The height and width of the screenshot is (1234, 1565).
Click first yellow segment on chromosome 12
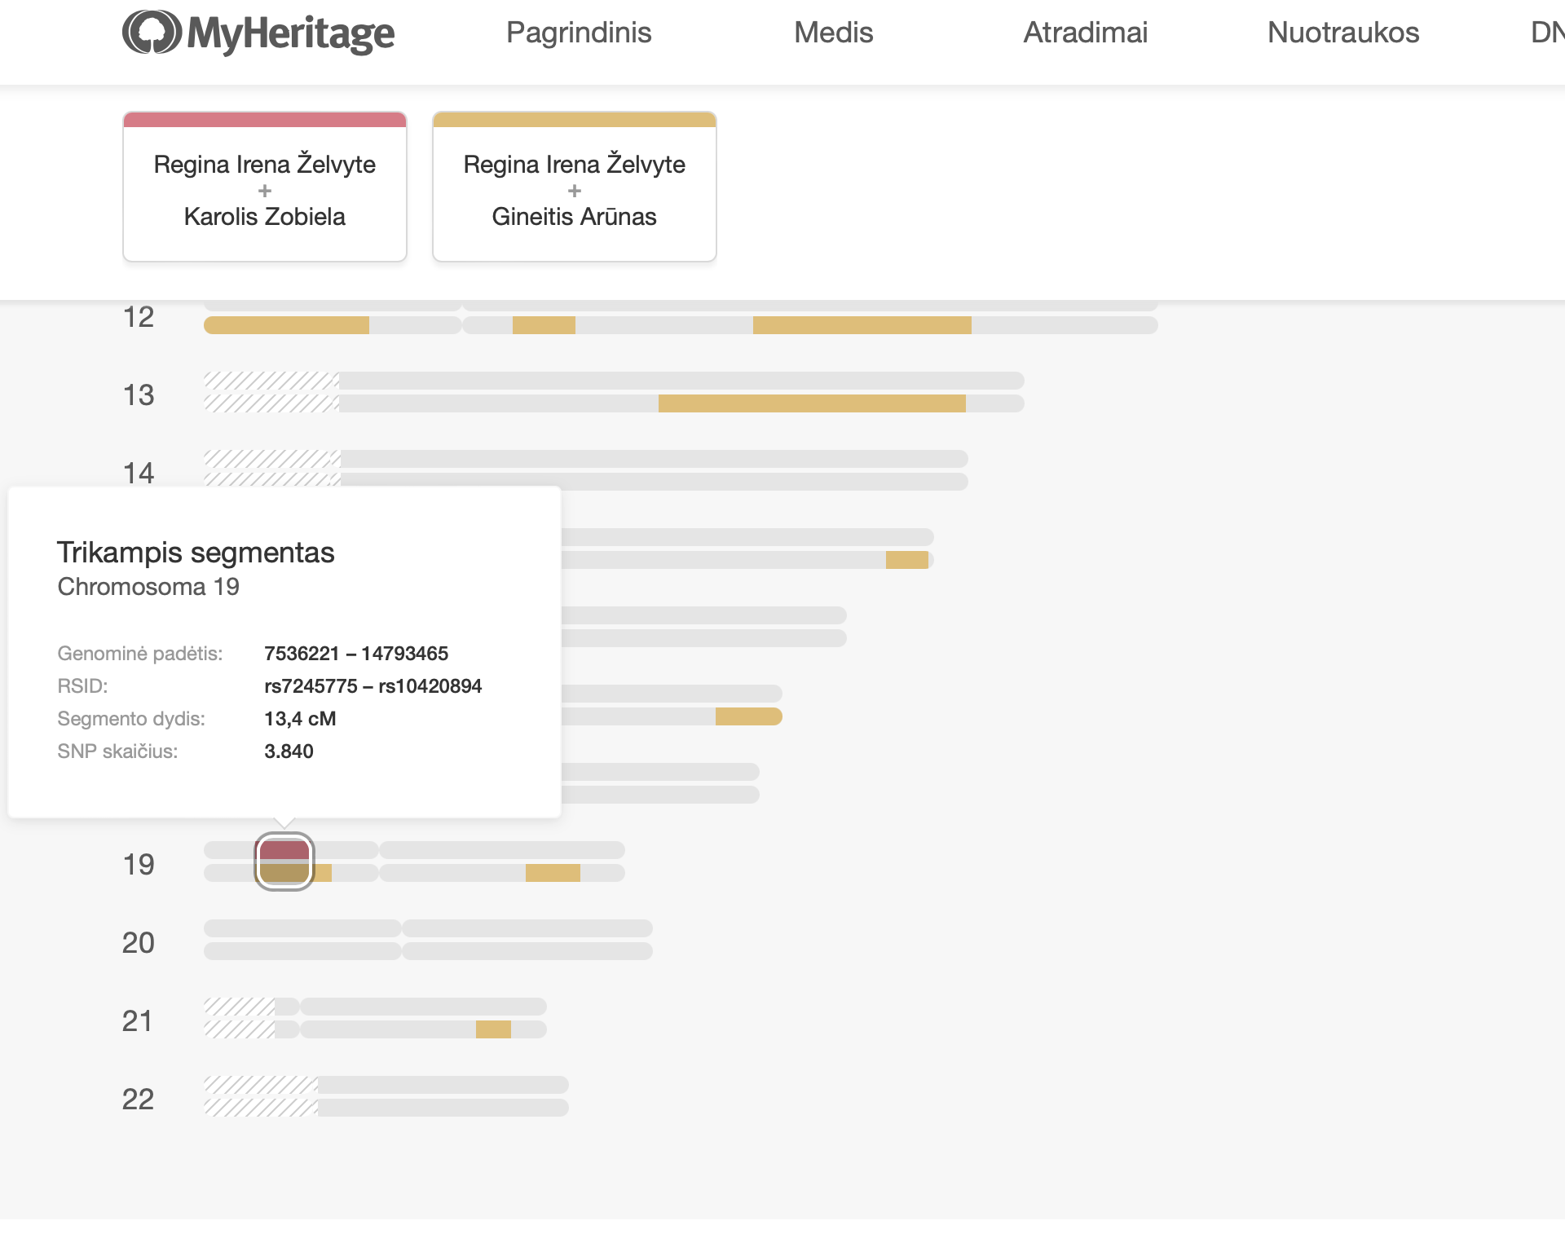point(286,325)
